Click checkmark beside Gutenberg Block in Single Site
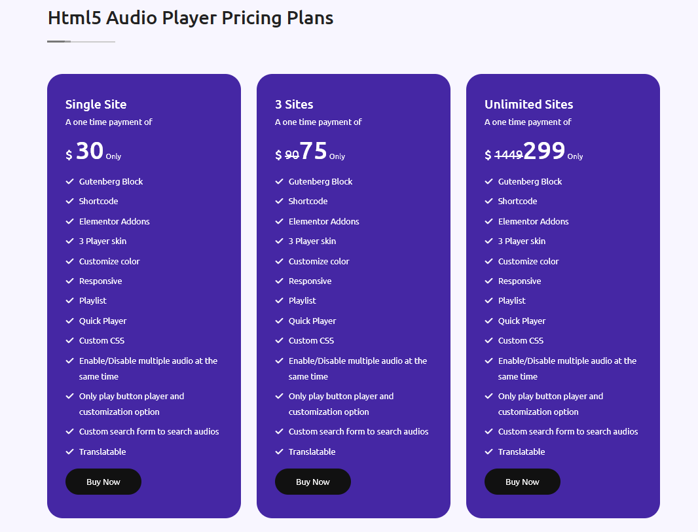Screen dimensions: 698x532 coord(69,181)
